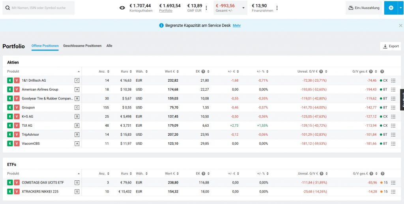The height and width of the screenshot is (204, 404).
Task: Expand the Gesamt +/- dropdown
Action: (x=243, y=8)
